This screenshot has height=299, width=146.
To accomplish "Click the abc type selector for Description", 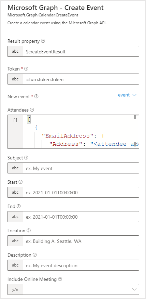I will point(15,265).
